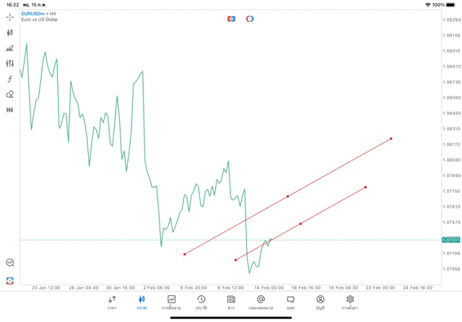Open the การตั้งค่า settings tab
This screenshot has width=462, height=322.
tap(350, 302)
